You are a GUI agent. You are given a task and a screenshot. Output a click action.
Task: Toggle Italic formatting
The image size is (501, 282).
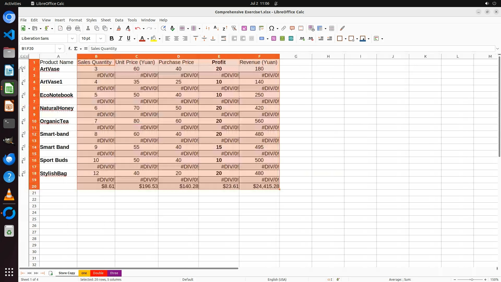point(120,38)
